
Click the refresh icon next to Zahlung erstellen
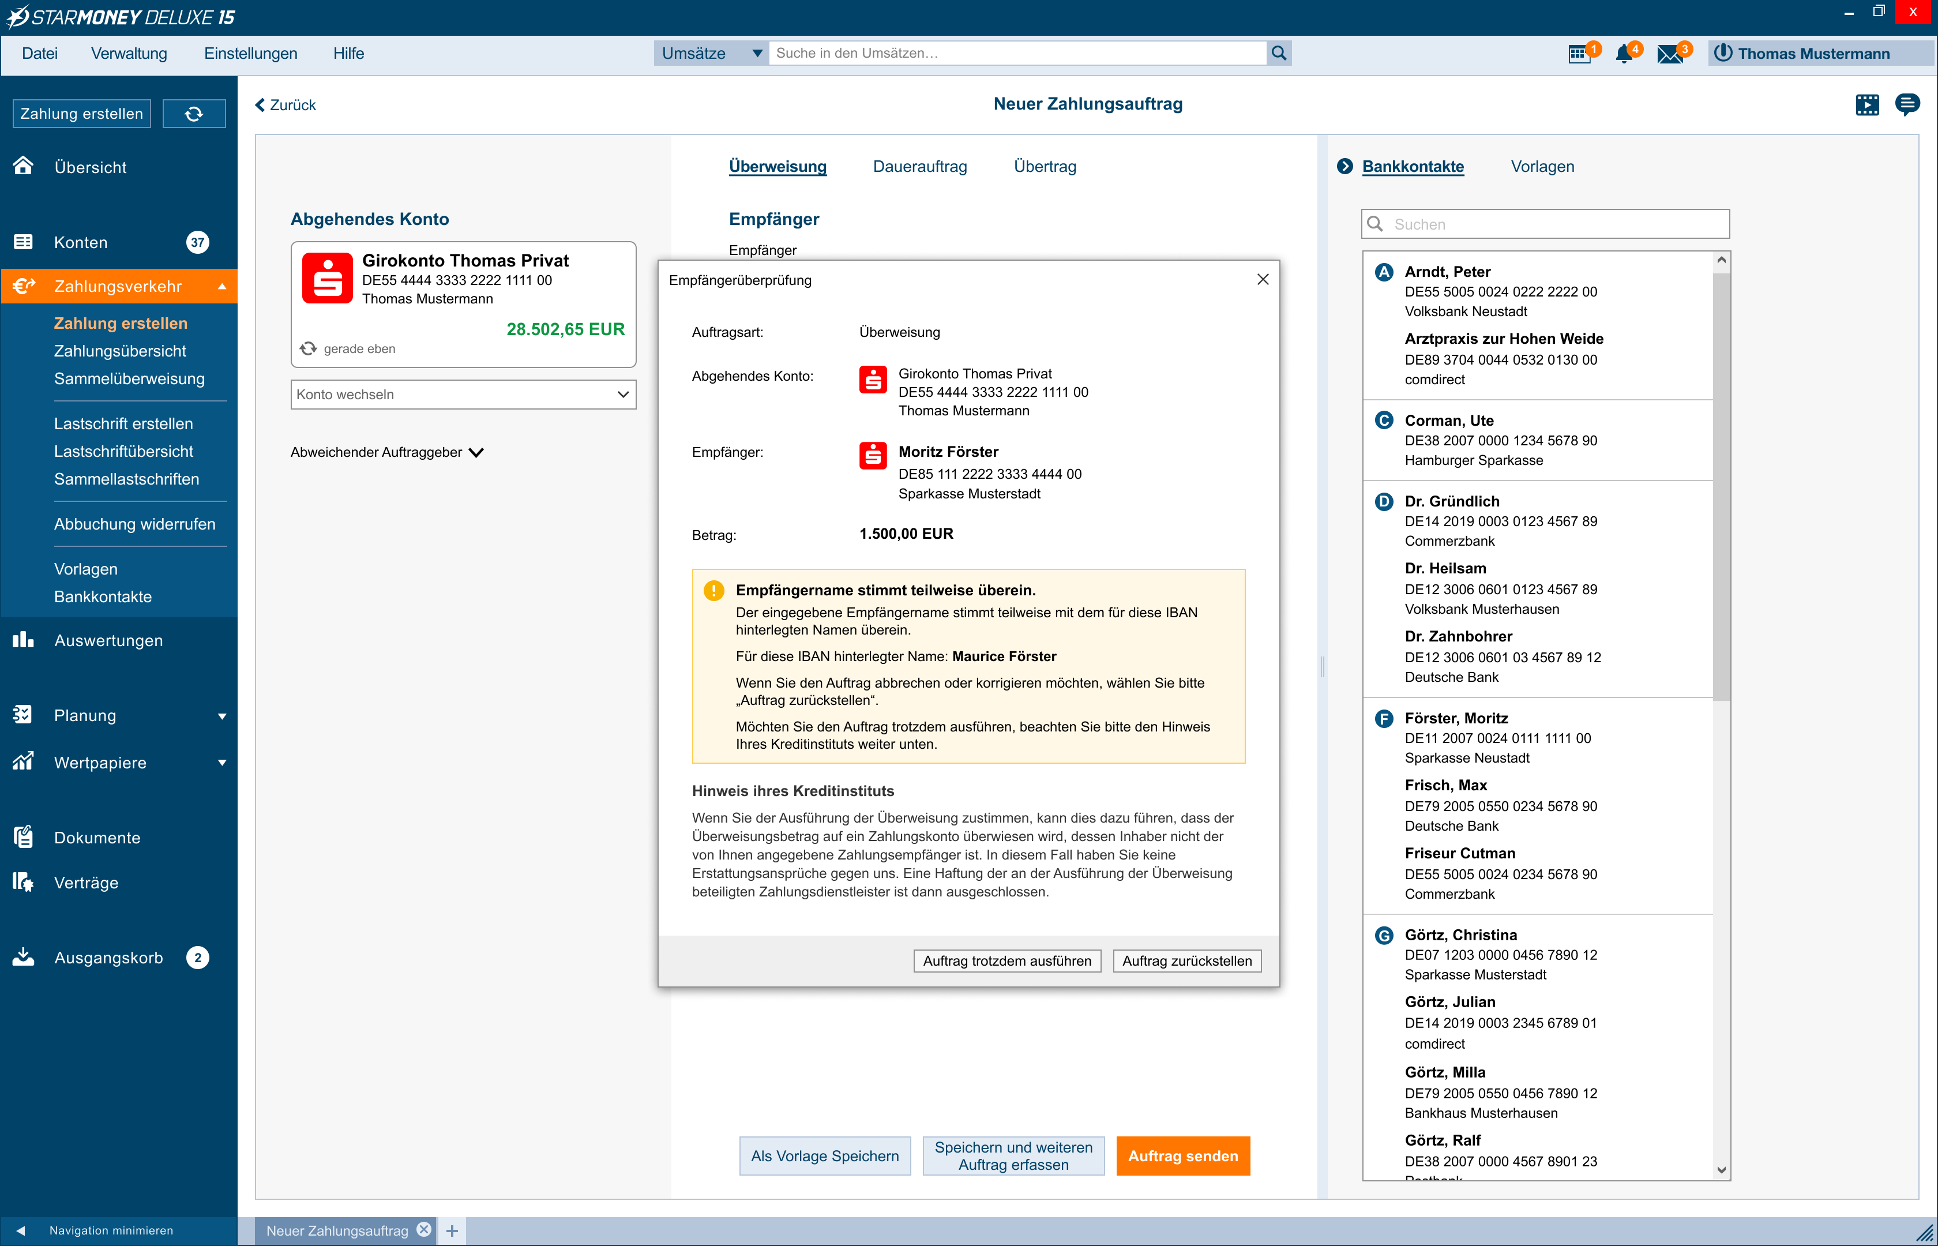[x=194, y=114]
